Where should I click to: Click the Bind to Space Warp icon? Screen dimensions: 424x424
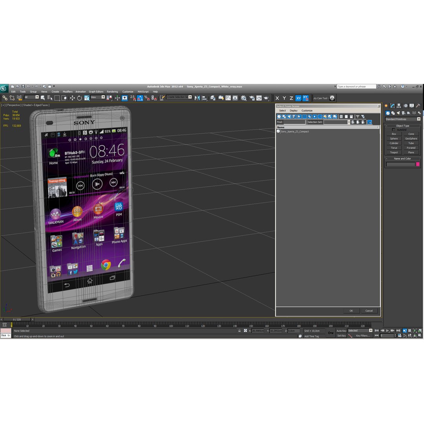[19, 98]
